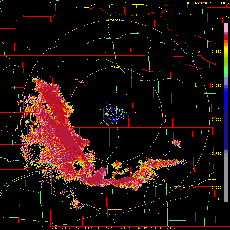This screenshot has height=230, width=230.
Task: Click the 100 NMI range ring label
Action: tap(115, 20)
